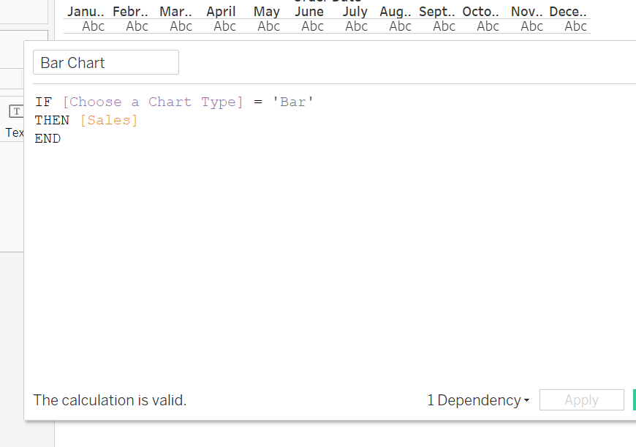This screenshot has width=636, height=447.
Task: Select the November column header
Action: point(526,12)
